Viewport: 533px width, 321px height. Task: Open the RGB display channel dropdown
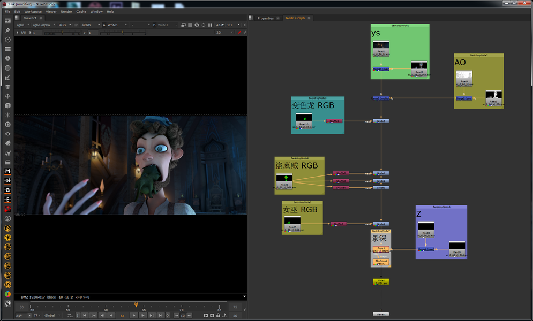pos(65,25)
